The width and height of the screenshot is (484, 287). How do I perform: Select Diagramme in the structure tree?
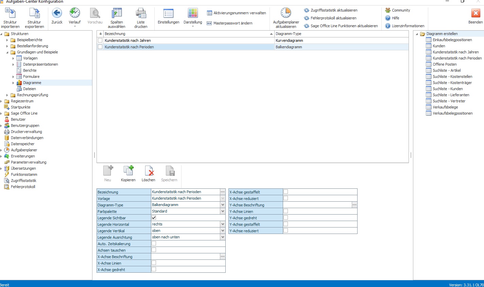point(32,83)
